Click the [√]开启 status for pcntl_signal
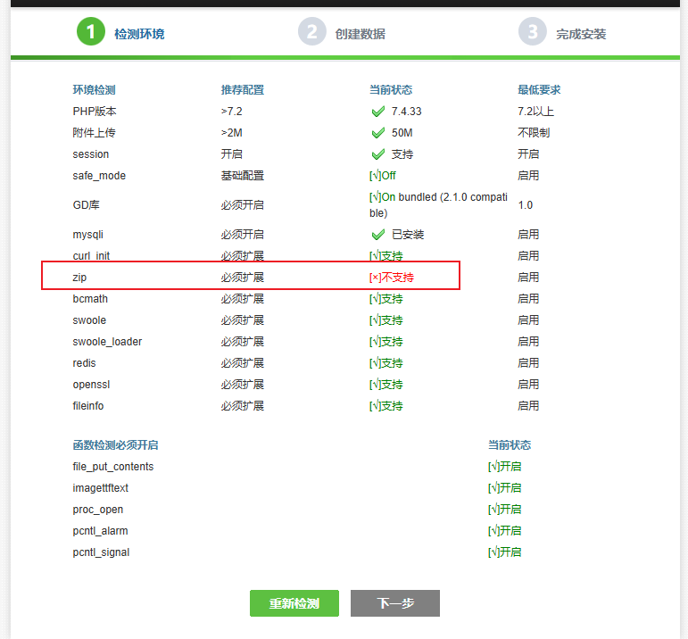This screenshot has height=639, width=688. click(x=504, y=552)
